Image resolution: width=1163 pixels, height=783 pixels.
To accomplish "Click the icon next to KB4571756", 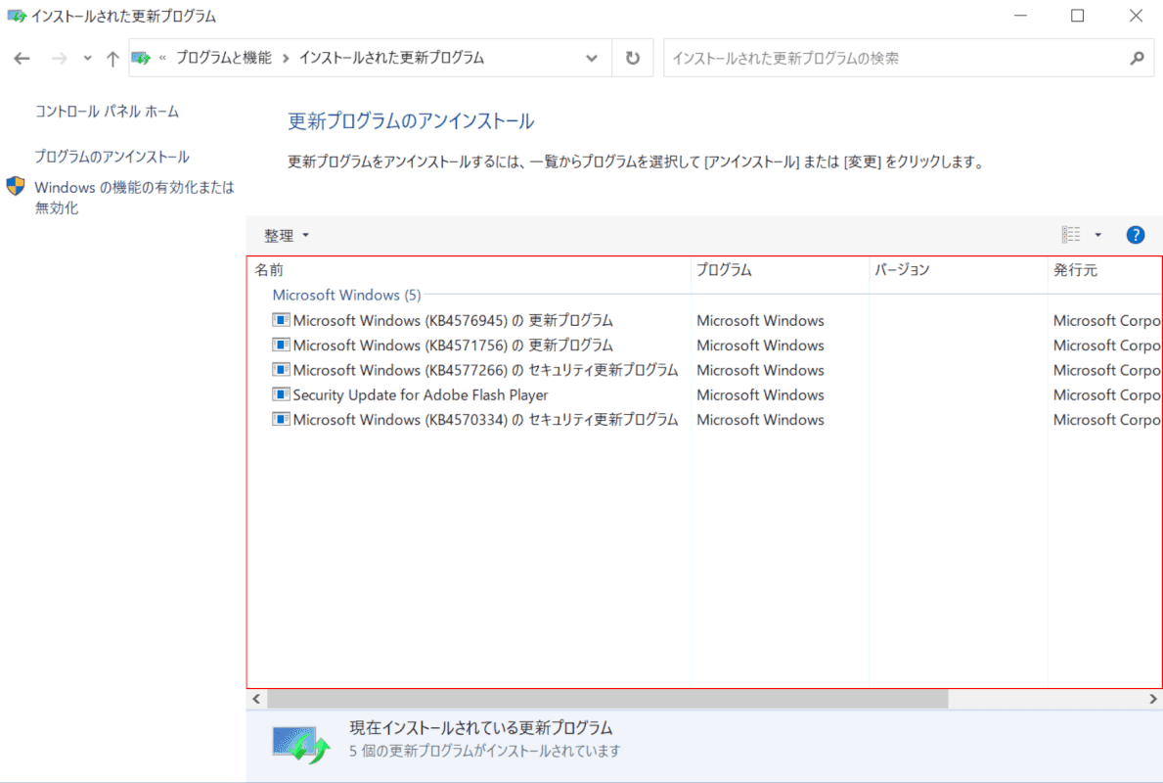I will tap(281, 345).
